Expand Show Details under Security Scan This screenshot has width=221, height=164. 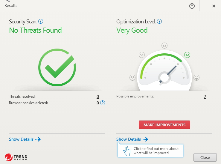[25, 139]
